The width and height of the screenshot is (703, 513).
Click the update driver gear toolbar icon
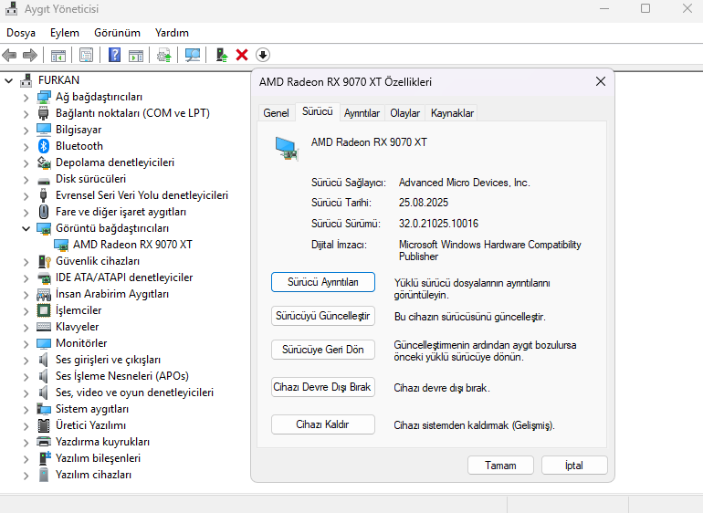click(164, 55)
